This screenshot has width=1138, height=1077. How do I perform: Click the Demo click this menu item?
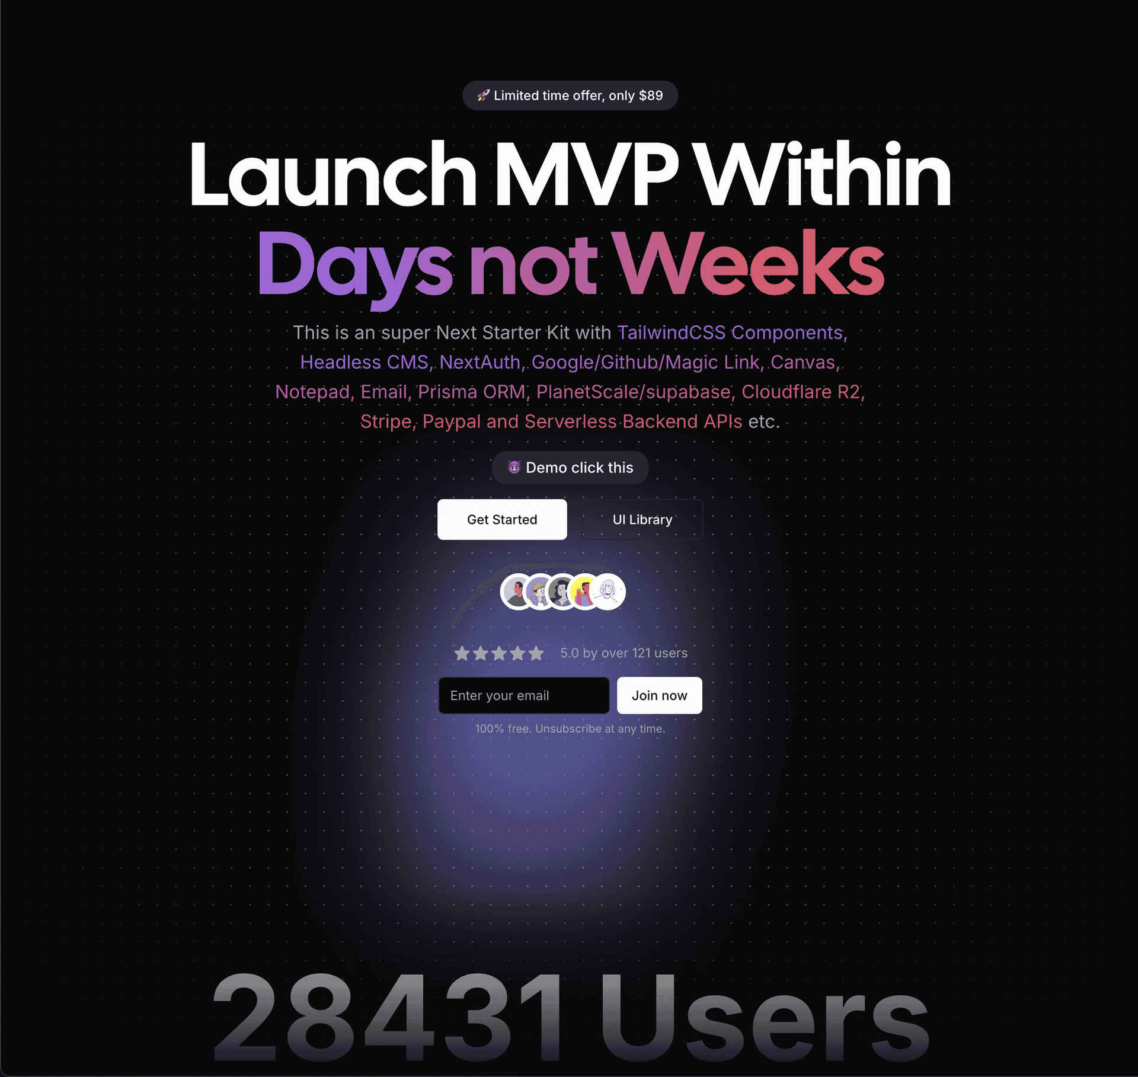(x=570, y=468)
